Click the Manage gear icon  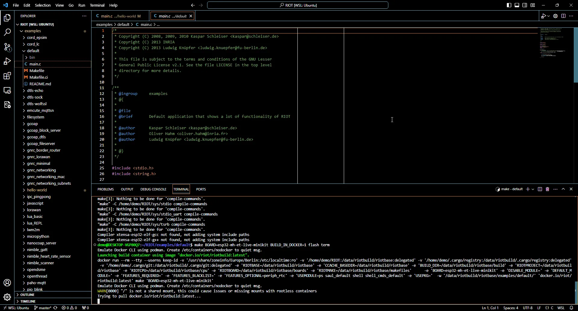(7, 297)
